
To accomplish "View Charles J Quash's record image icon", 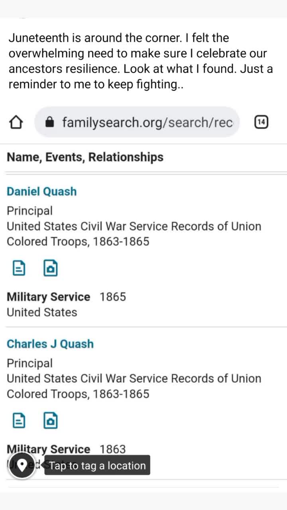I will [x=50, y=420].
